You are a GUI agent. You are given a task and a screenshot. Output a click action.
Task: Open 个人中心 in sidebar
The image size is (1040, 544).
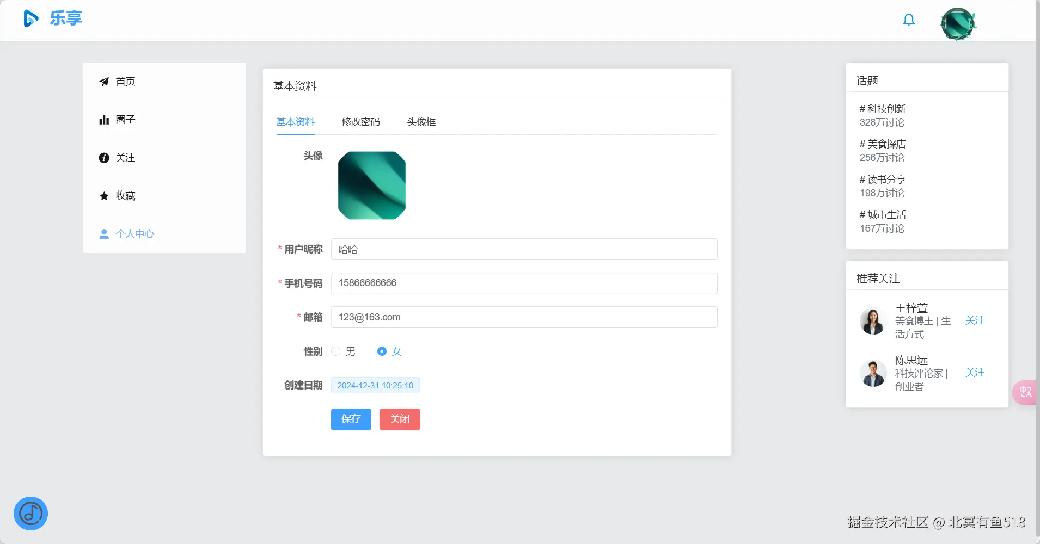pos(164,234)
